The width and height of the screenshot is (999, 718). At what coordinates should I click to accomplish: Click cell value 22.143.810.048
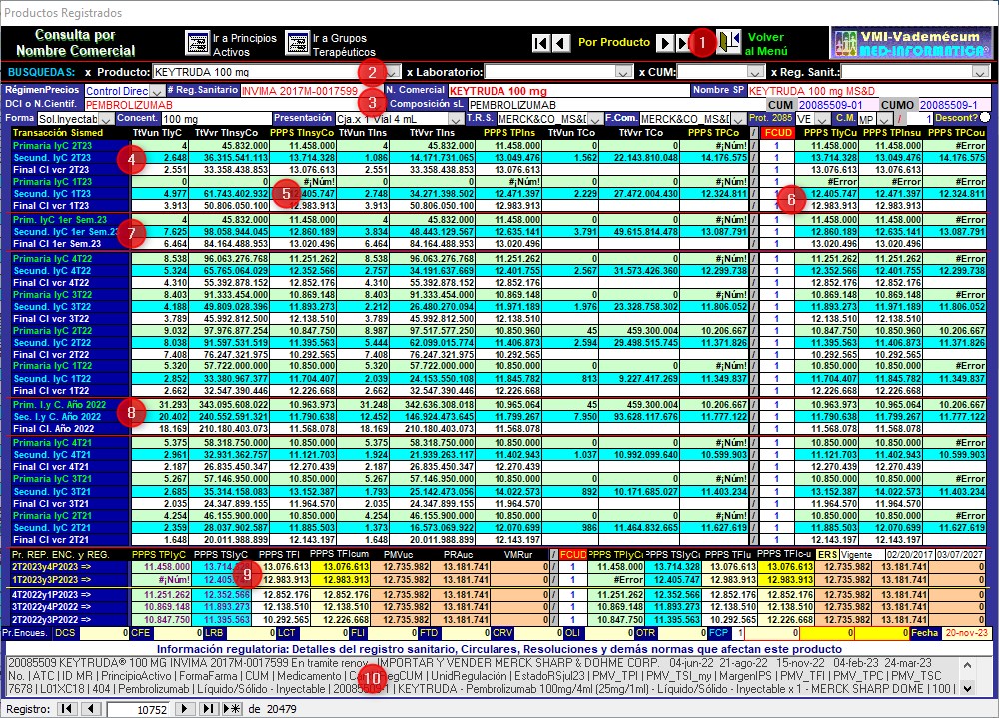click(639, 158)
